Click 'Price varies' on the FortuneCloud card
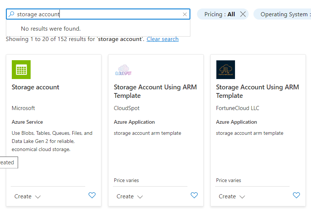Viewport: 311px width, 209px height. (x=228, y=180)
